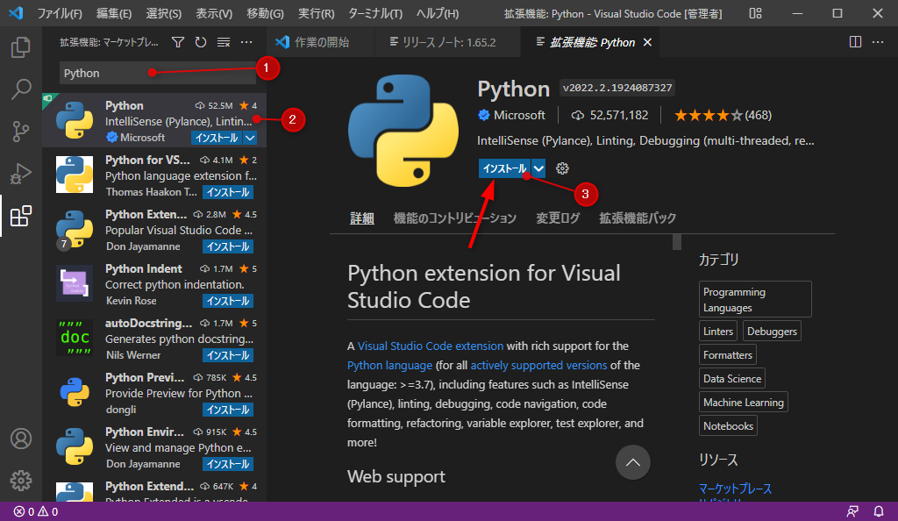
Task: Click the Microsoft publisher name
Action: click(x=519, y=115)
